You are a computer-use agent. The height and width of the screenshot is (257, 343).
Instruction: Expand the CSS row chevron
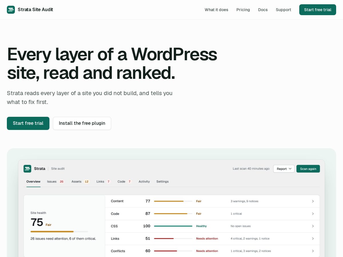(313, 226)
